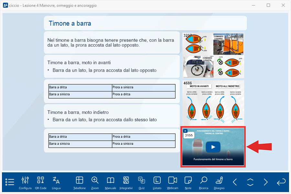The height and width of the screenshot is (194, 291).
Task: Start the Quiz
Action: coord(142,182)
